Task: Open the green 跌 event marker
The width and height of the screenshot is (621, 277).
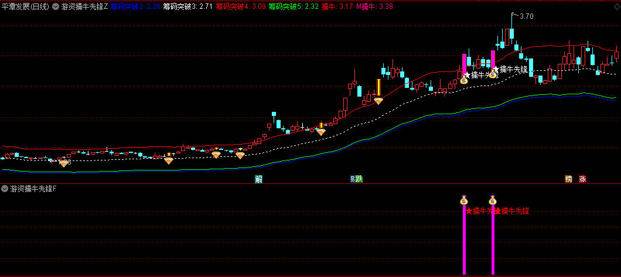Action: pyautogui.click(x=359, y=179)
